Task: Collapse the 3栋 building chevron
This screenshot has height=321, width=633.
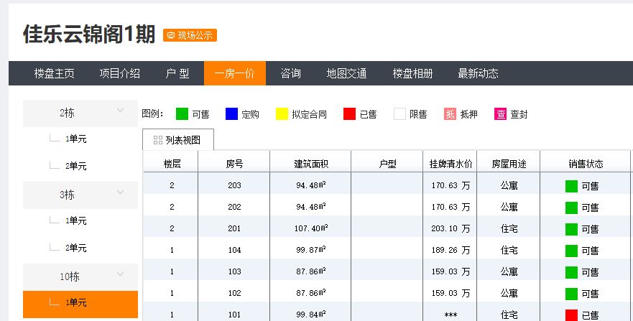Action: point(121,193)
